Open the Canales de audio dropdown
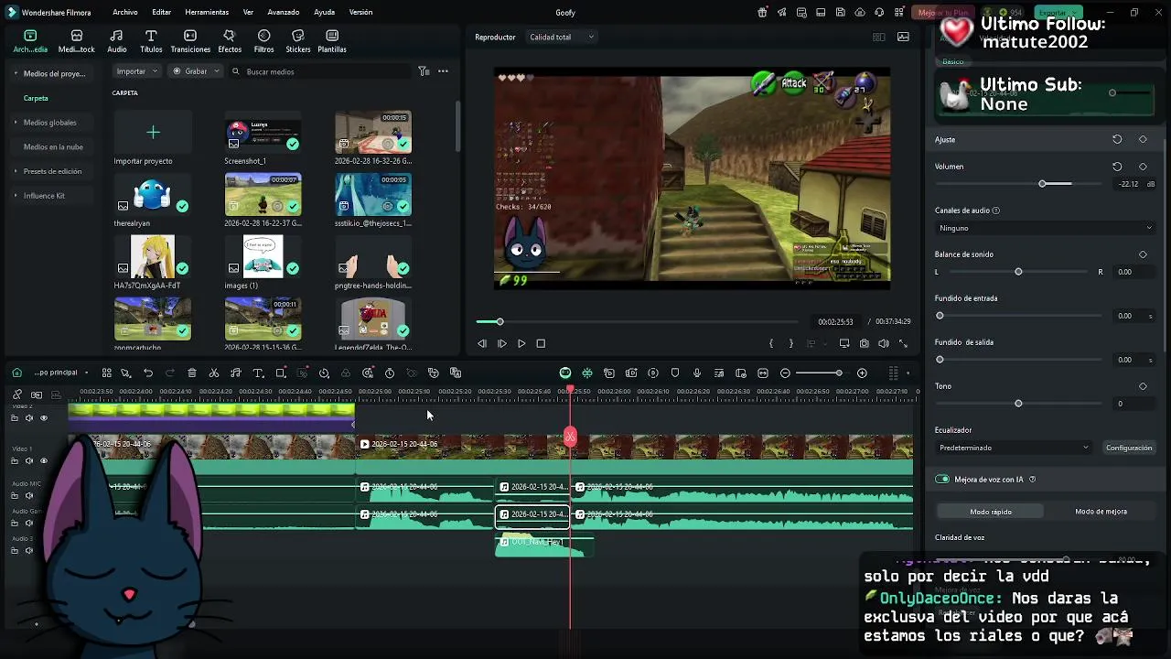The image size is (1171, 659). click(1045, 228)
